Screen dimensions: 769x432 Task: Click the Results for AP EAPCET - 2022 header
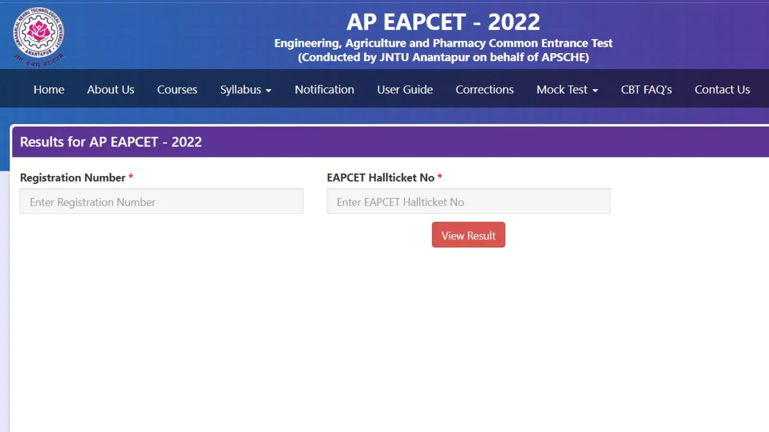click(x=111, y=142)
